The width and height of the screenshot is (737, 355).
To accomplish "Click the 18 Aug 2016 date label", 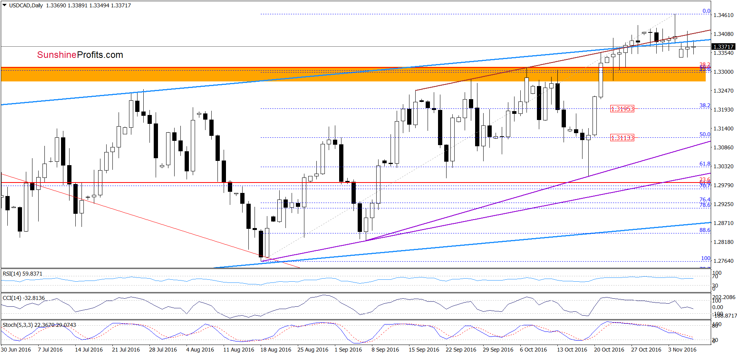I will click(x=276, y=350).
